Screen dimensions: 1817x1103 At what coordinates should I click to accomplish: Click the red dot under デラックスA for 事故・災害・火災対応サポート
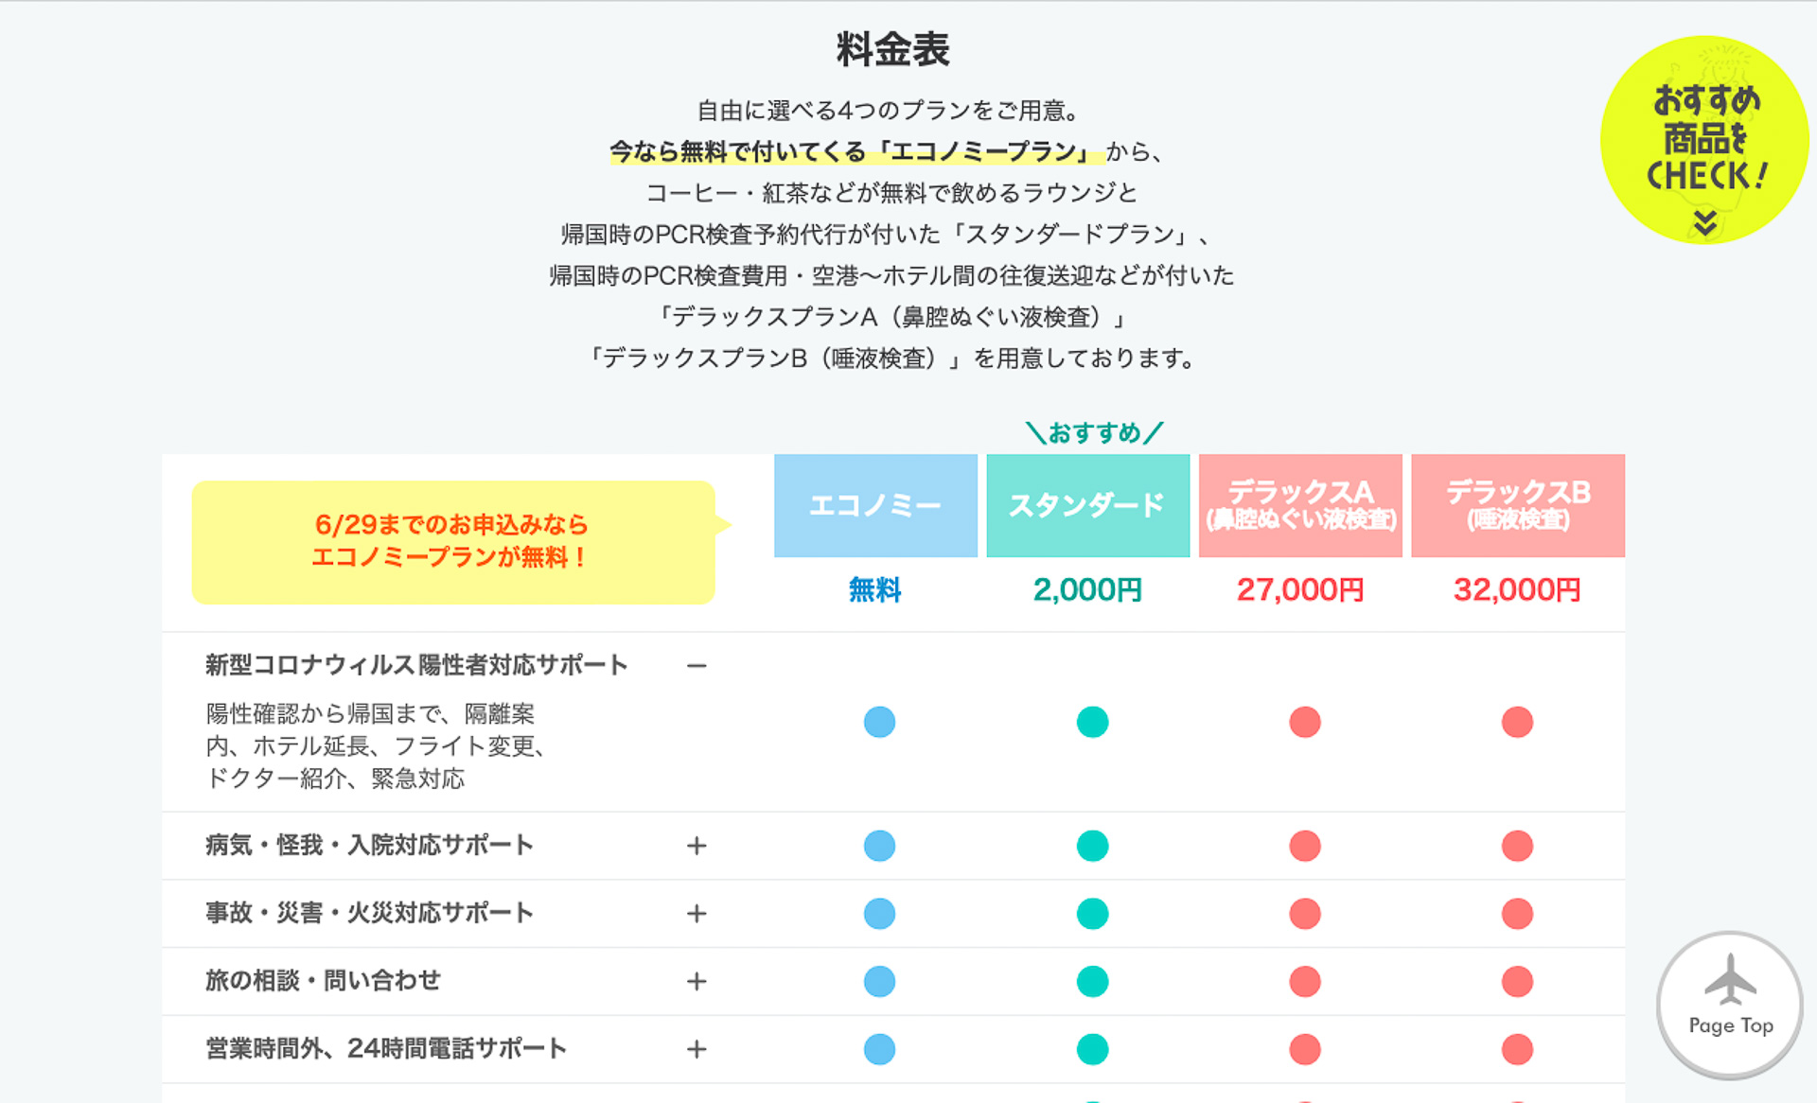click(1305, 914)
